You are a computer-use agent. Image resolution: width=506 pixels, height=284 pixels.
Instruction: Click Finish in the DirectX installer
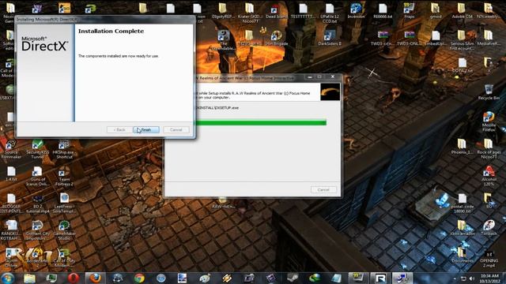pyautogui.click(x=146, y=129)
